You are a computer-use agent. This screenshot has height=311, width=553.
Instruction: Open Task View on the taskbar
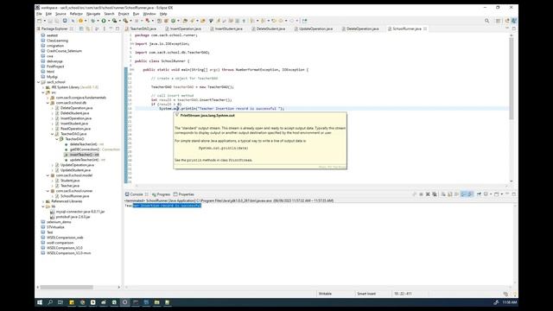tap(60, 302)
